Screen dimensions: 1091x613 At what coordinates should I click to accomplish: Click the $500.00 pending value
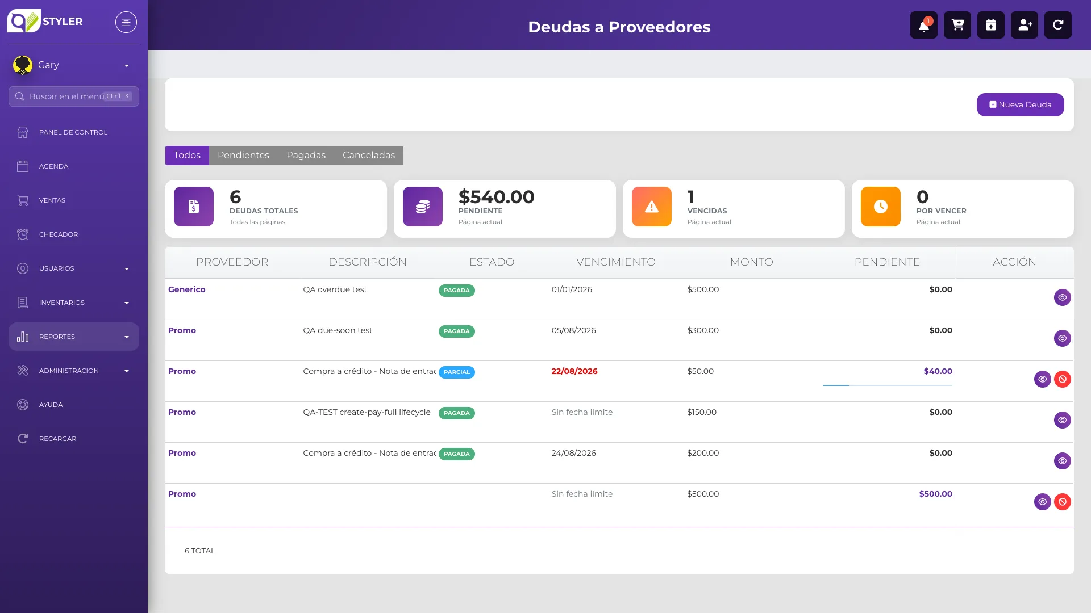click(x=936, y=494)
